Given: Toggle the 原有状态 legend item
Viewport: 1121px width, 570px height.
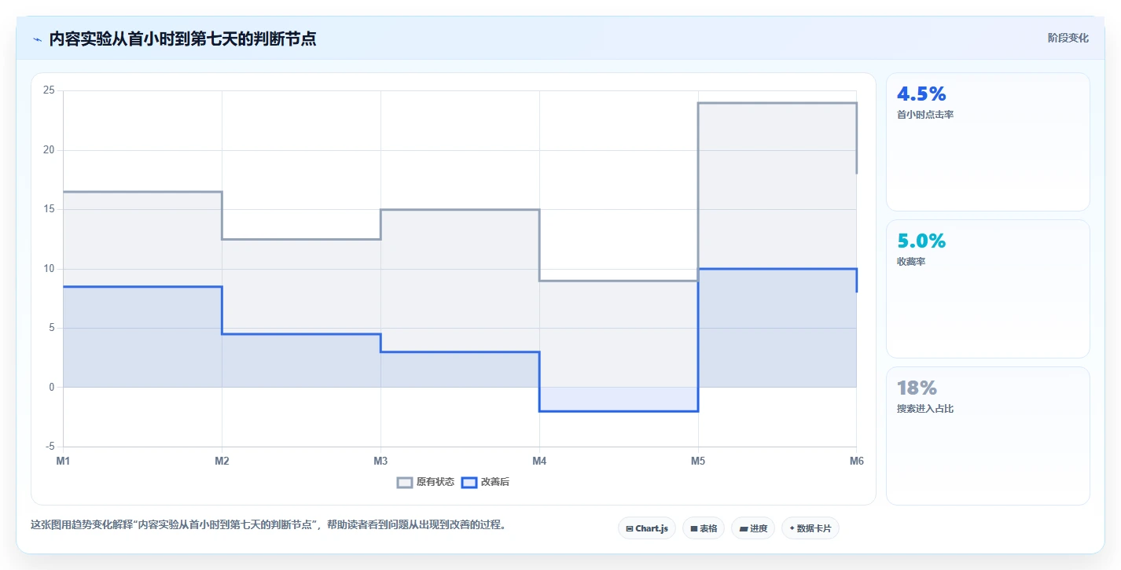Looking at the screenshot, I should (425, 482).
